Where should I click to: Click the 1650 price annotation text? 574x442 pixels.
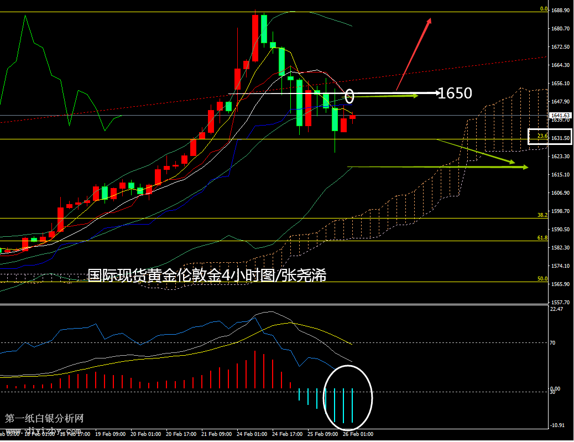pos(455,93)
